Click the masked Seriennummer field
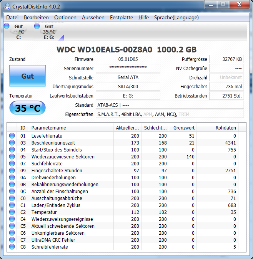This screenshot has height=259, width=253. click(128, 68)
